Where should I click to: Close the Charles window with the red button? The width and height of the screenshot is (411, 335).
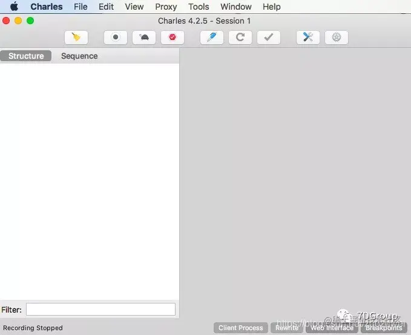click(6, 21)
